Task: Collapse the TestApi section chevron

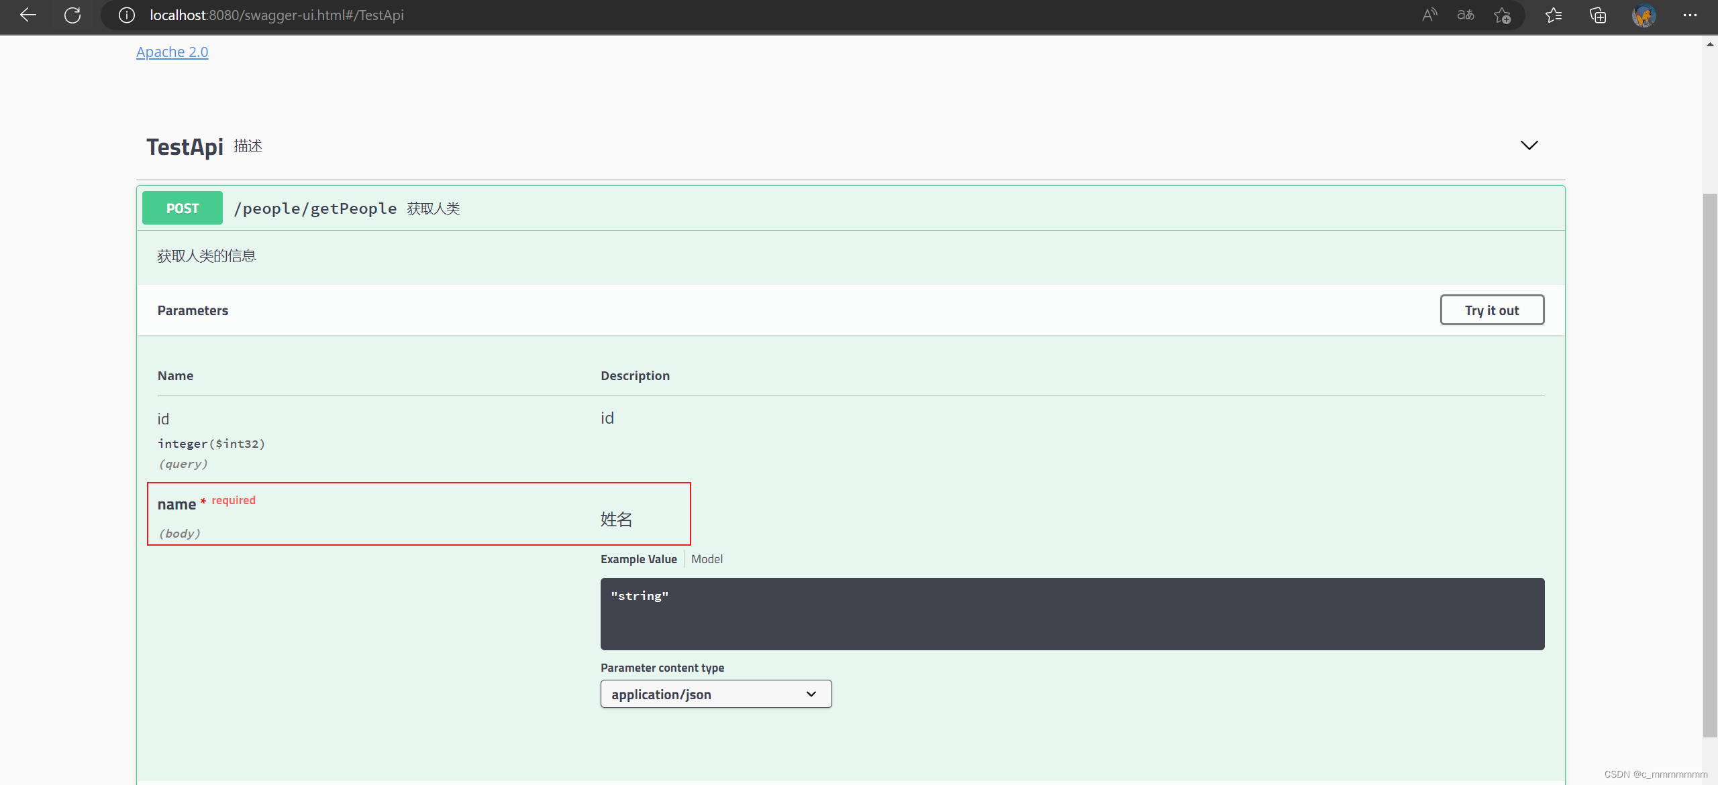Action: 1529,145
